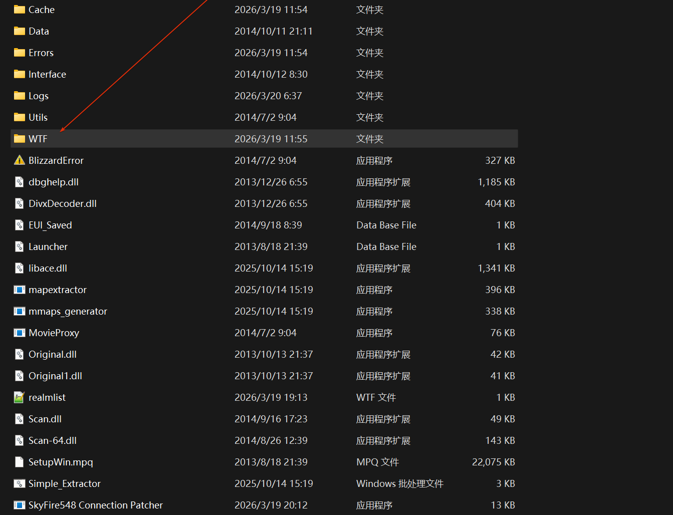Click the Original1.dll file name
This screenshot has width=673, height=515.
pos(55,376)
